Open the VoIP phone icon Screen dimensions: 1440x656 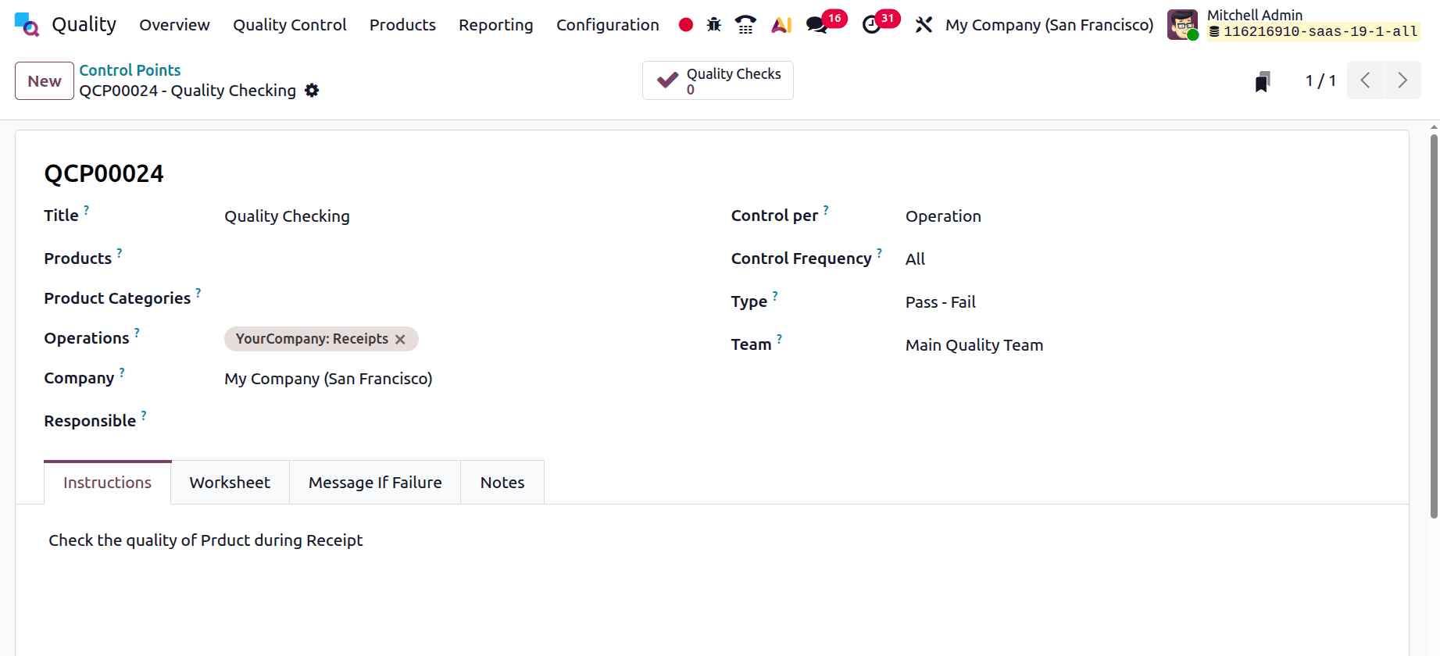(745, 25)
